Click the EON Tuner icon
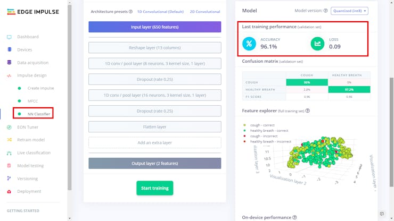 (9, 127)
